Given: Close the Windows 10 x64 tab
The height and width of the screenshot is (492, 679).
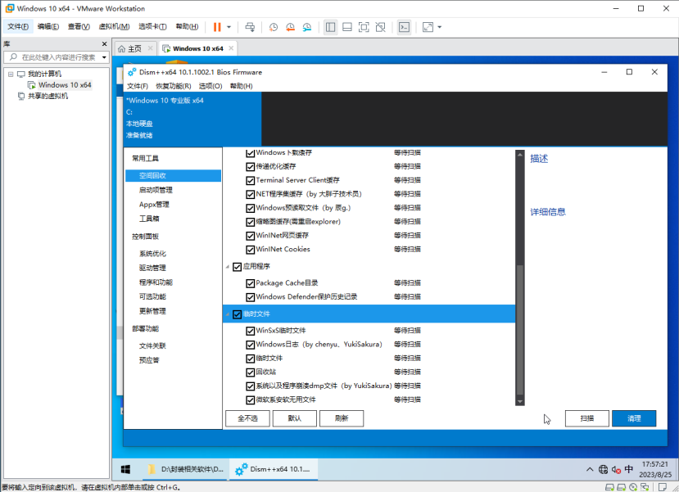Looking at the screenshot, I should pyautogui.click(x=231, y=48).
